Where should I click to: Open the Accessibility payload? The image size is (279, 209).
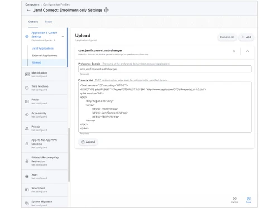click(45, 115)
